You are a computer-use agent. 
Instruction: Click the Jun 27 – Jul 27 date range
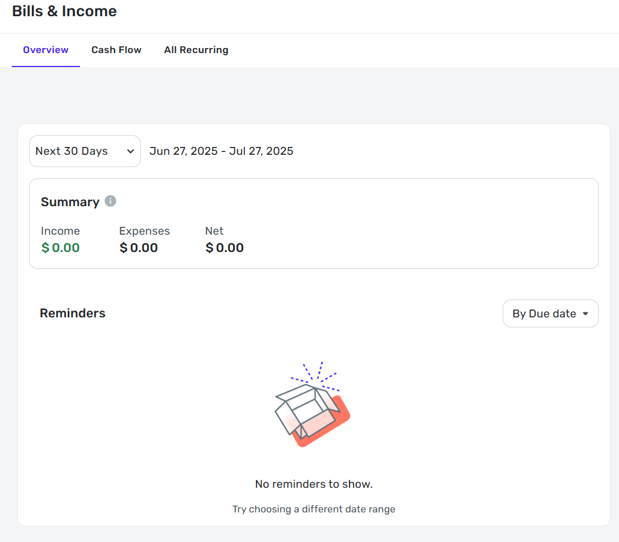point(221,151)
